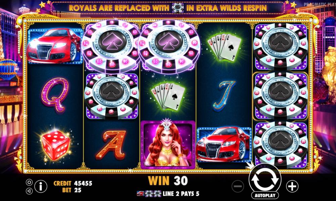This screenshot has height=201, width=336.
Task: Click the Line 2 Pays 5 text
Action: 181,194
